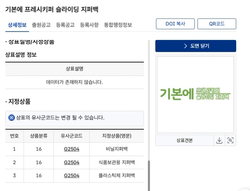Image resolution: width=250 pixels, height=191 pixels.
Task: Collapse the drawing with 도면 닫기 button
Action: (196, 46)
